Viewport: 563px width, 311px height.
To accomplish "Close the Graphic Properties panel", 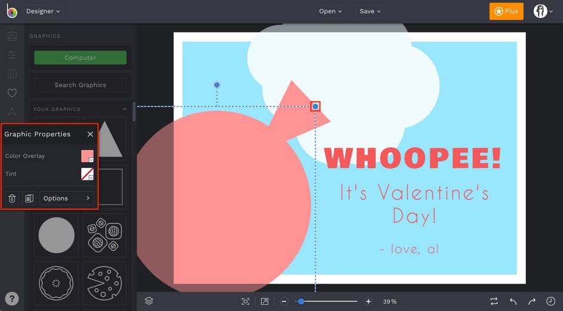I will tap(90, 134).
